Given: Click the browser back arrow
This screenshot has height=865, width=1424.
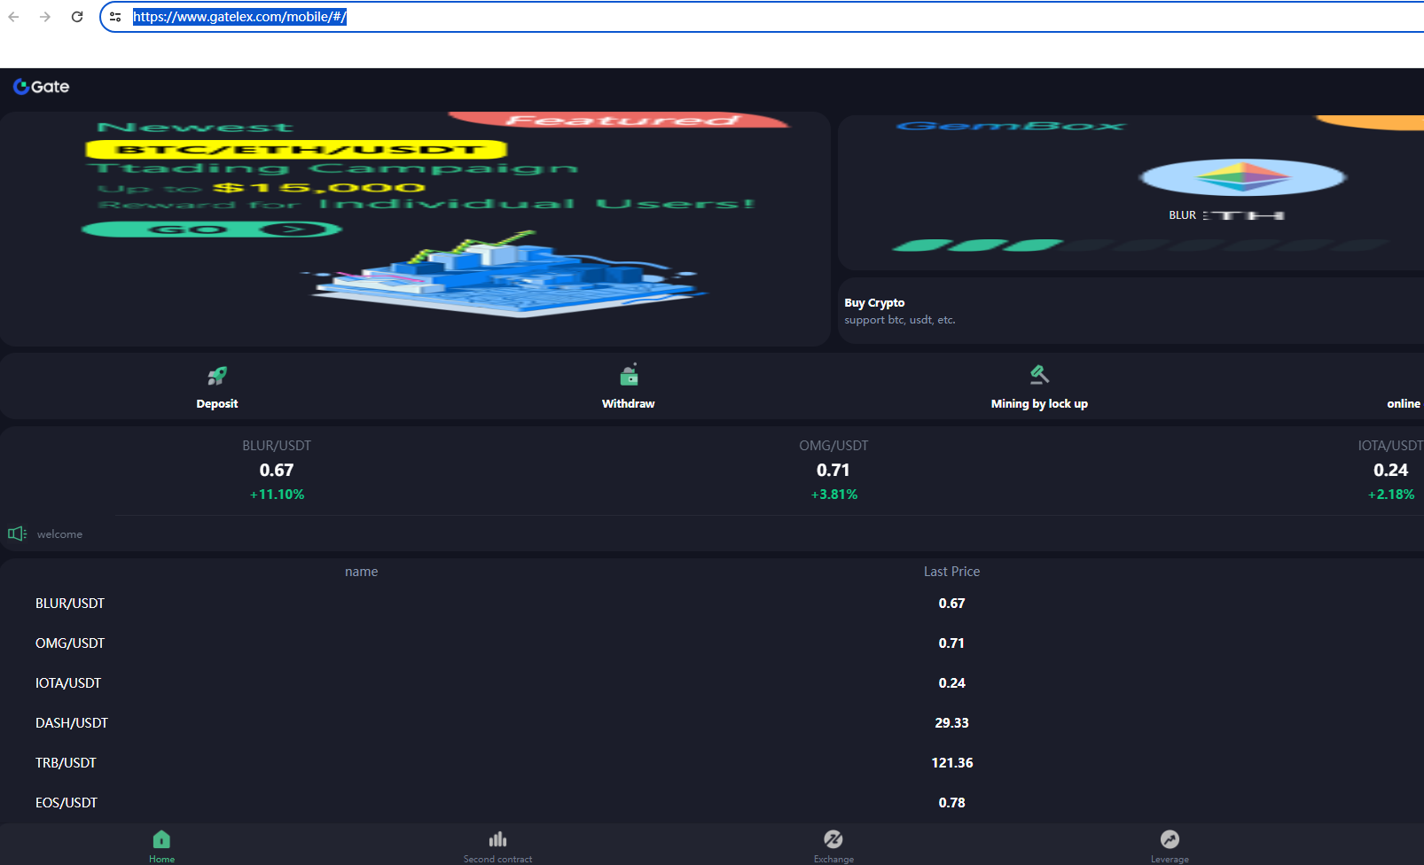Looking at the screenshot, I should pyautogui.click(x=13, y=17).
